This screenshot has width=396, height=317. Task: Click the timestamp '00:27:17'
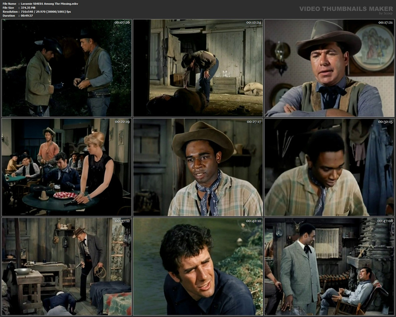[x=254, y=122]
